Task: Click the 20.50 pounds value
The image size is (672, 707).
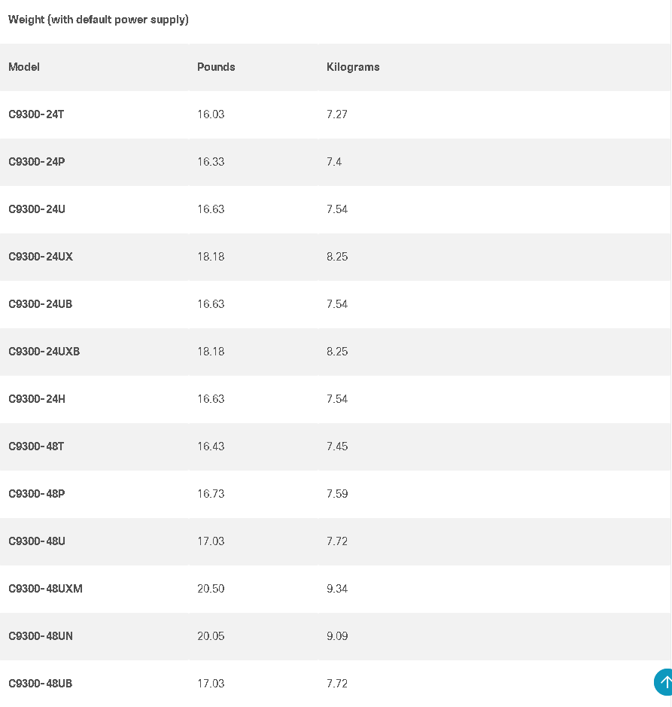Action: [211, 589]
